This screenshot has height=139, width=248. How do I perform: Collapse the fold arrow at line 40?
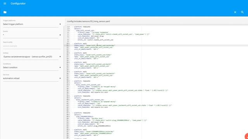coord(69,100)
